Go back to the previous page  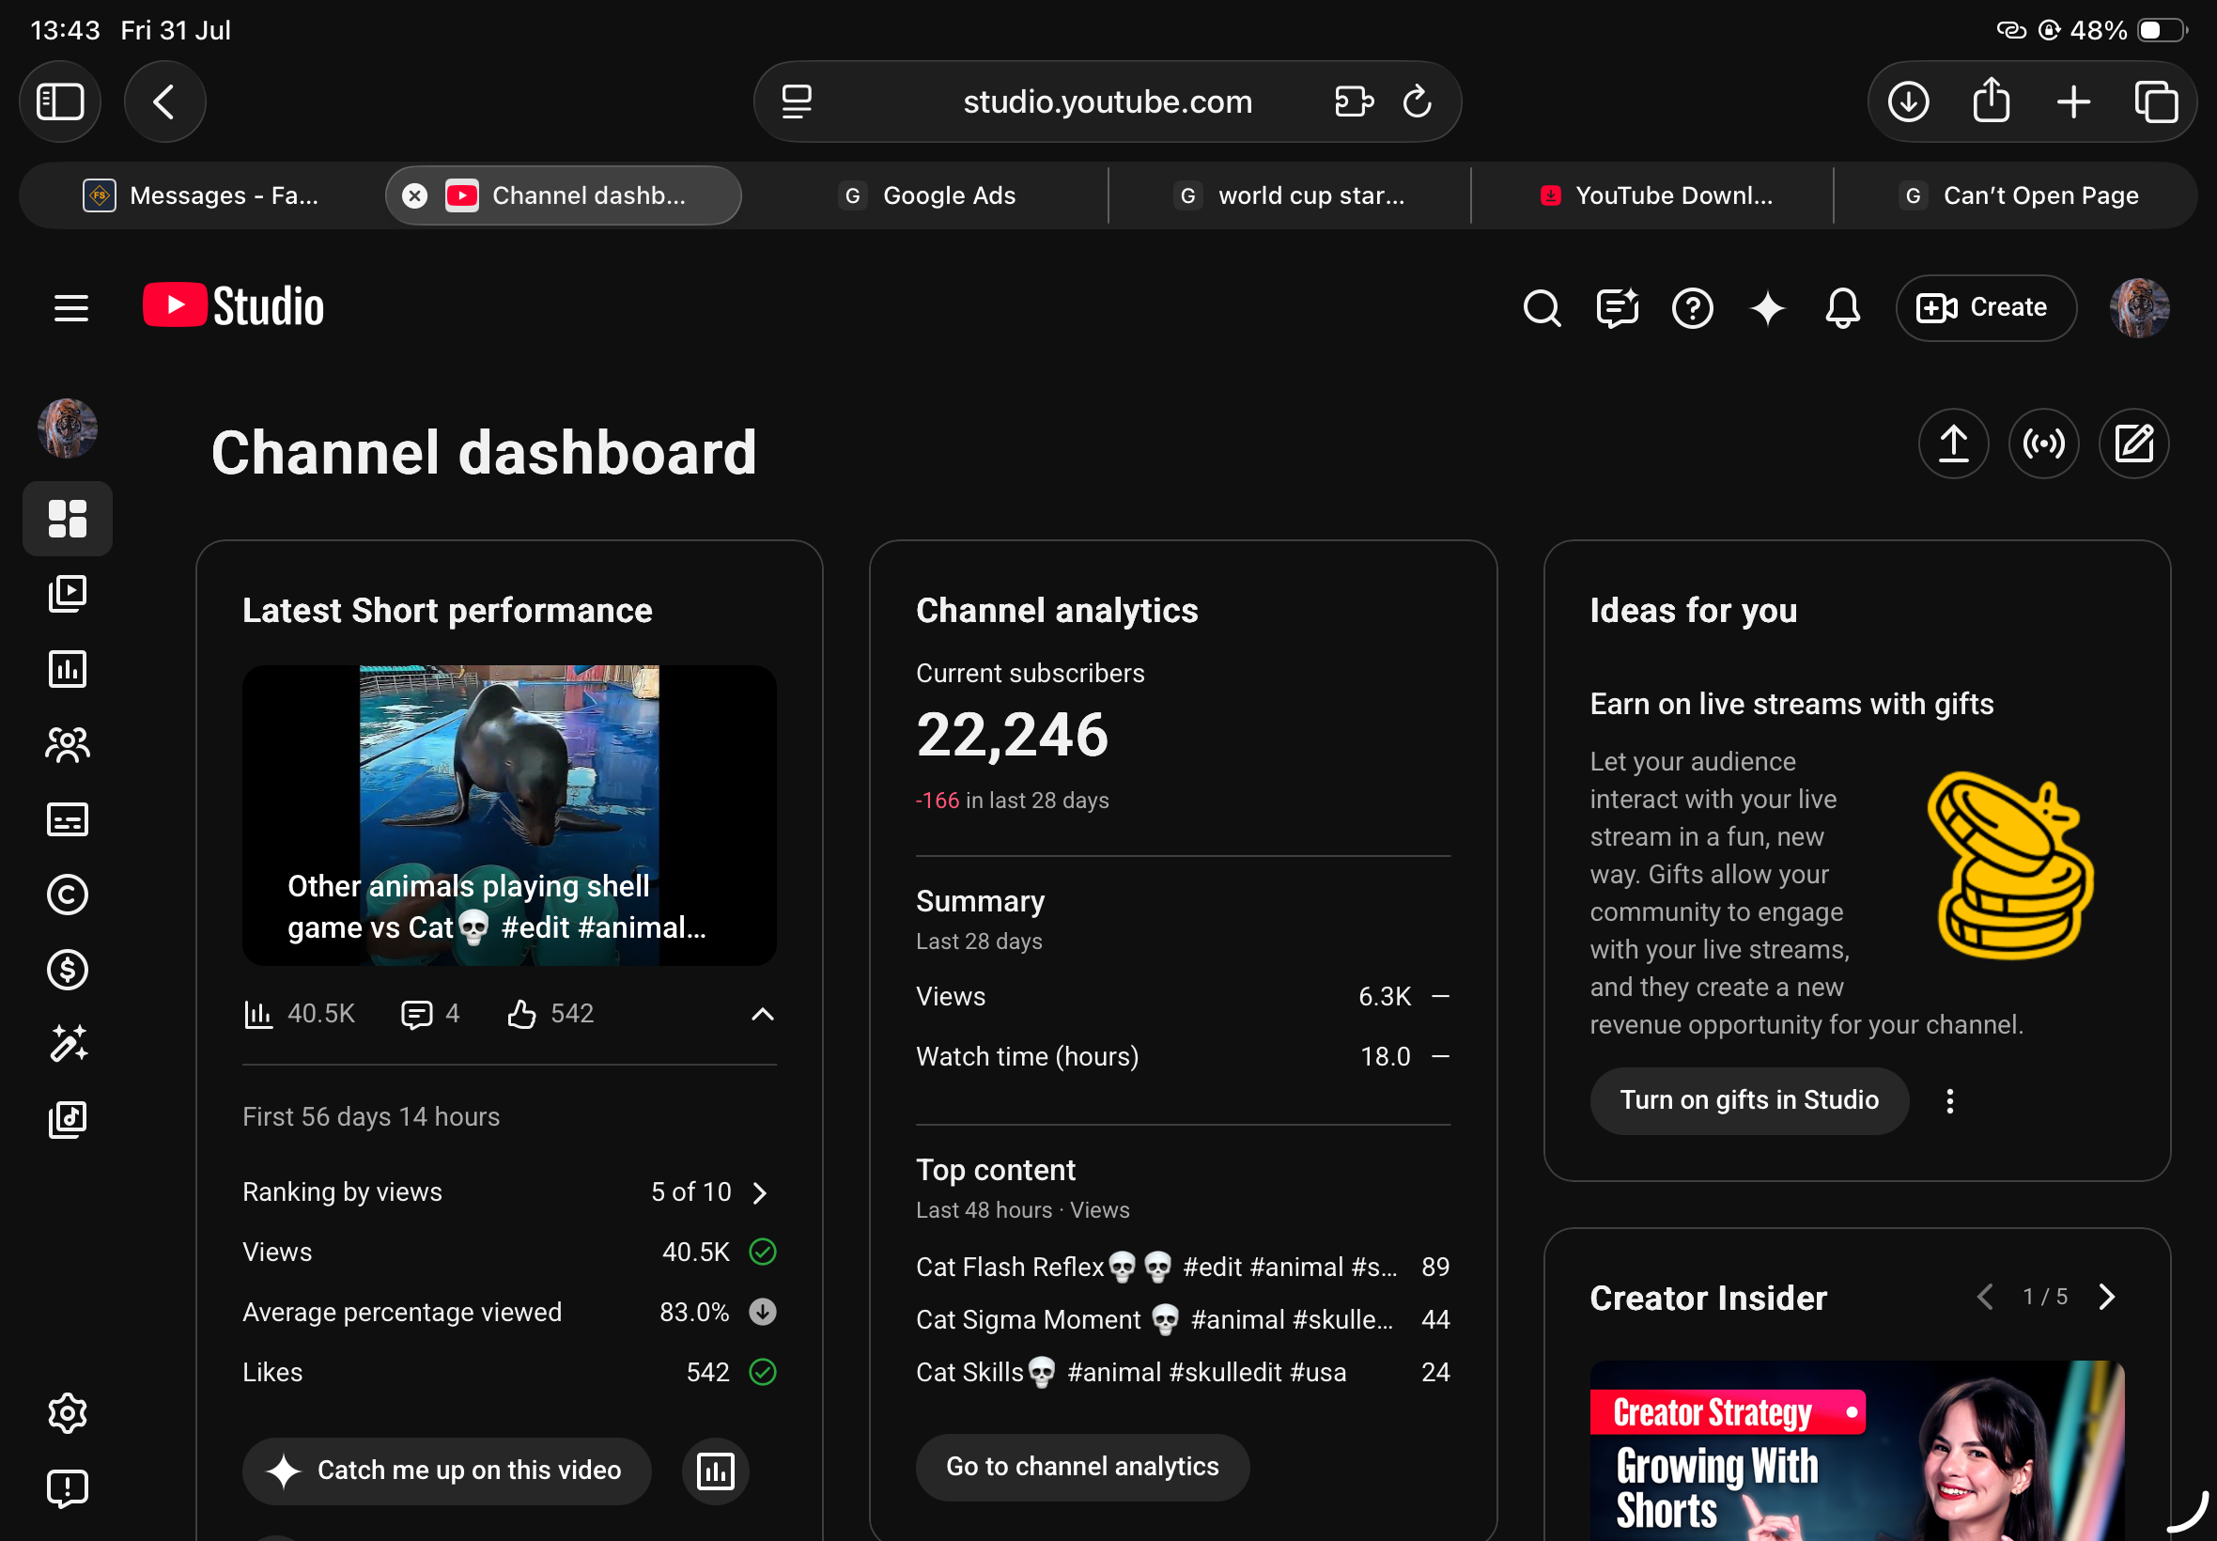click(x=164, y=101)
